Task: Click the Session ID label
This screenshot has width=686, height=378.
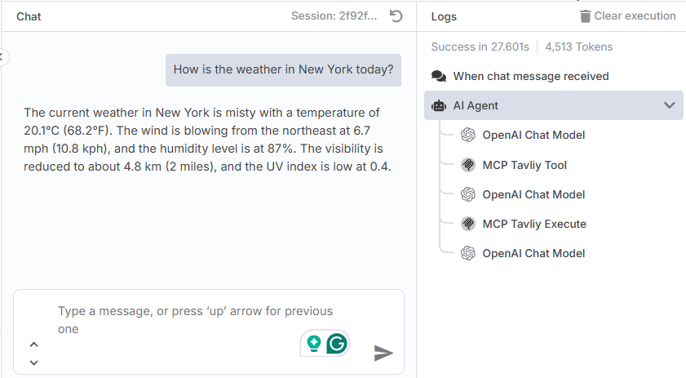Action: coord(334,16)
